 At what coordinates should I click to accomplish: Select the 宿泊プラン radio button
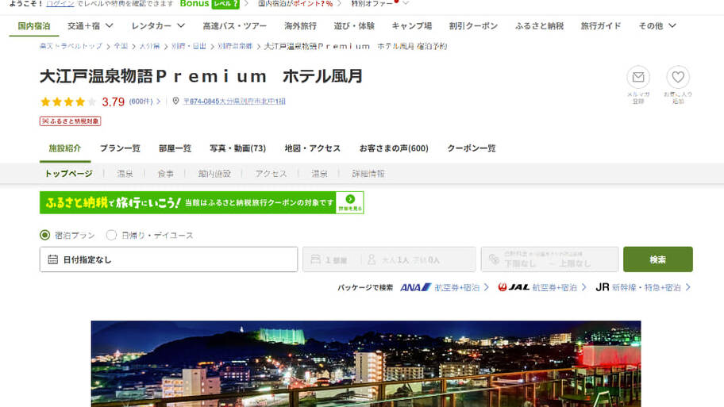(45, 235)
